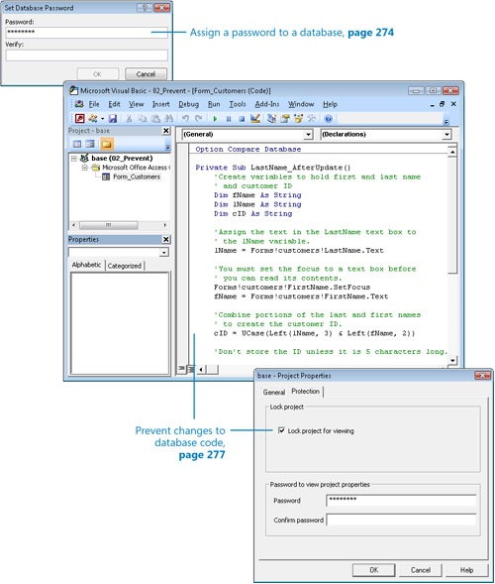The image size is (495, 584).
Task: Open the Debug menu
Action: click(188, 104)
